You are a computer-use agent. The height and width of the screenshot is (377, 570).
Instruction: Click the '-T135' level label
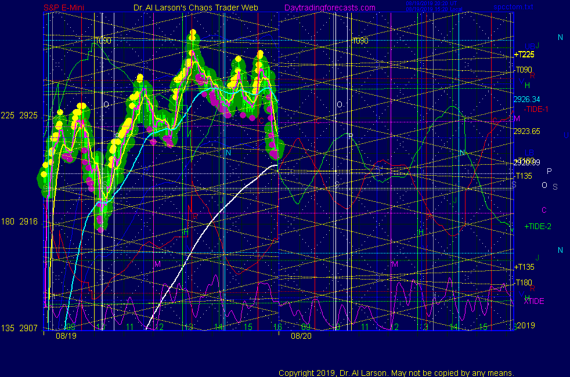(524, 176)
